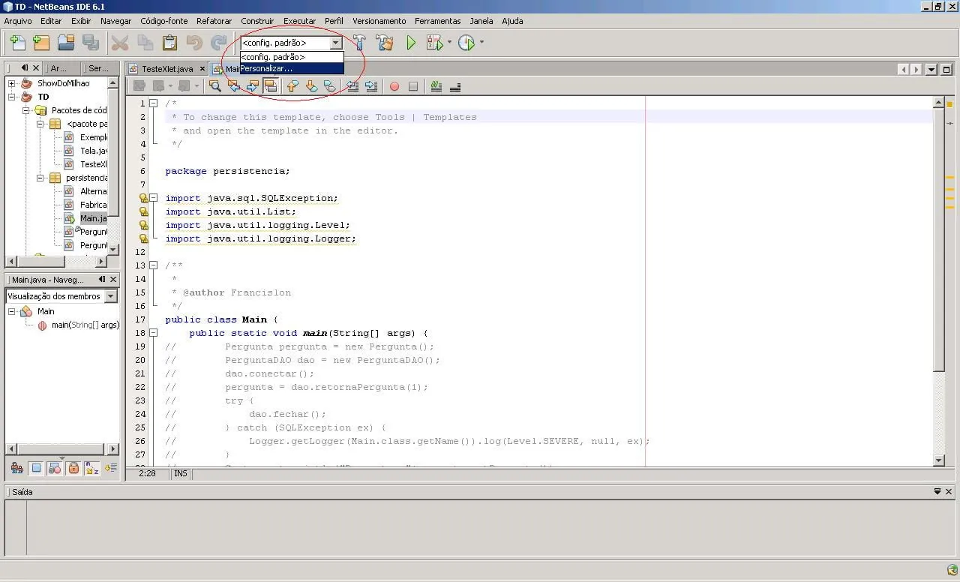Click the Paste clipboard icon
The image size is (960, 582).
[169, 43]
